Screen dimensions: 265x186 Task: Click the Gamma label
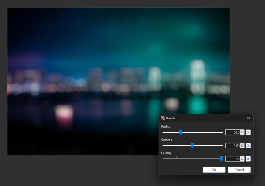(x=167, y=140)
